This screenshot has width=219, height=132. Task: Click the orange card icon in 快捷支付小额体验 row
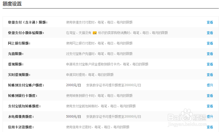tap(95, 33)
